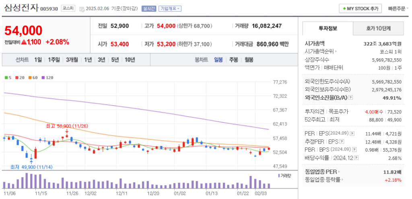Switch to the 호가10단계 tab
This screenshot has height=199, width=412.
(378, 29)
